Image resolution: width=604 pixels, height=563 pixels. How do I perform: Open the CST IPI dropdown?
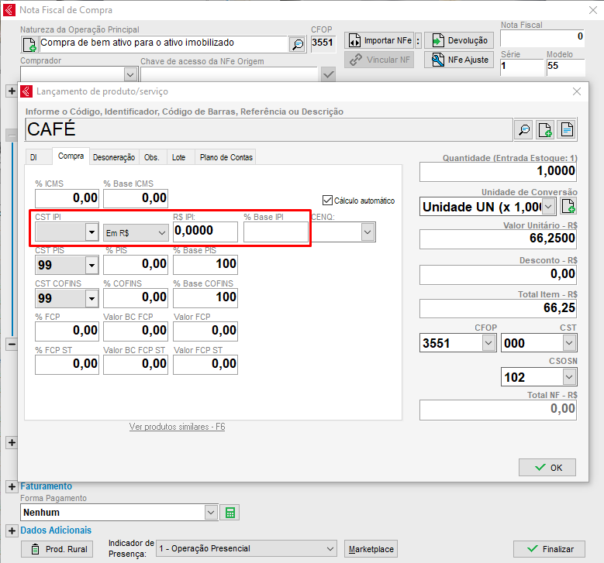click(91, 232)
